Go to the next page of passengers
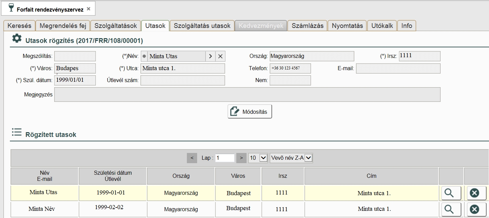Viewport: 489px width, 218px height. [241, 158]
